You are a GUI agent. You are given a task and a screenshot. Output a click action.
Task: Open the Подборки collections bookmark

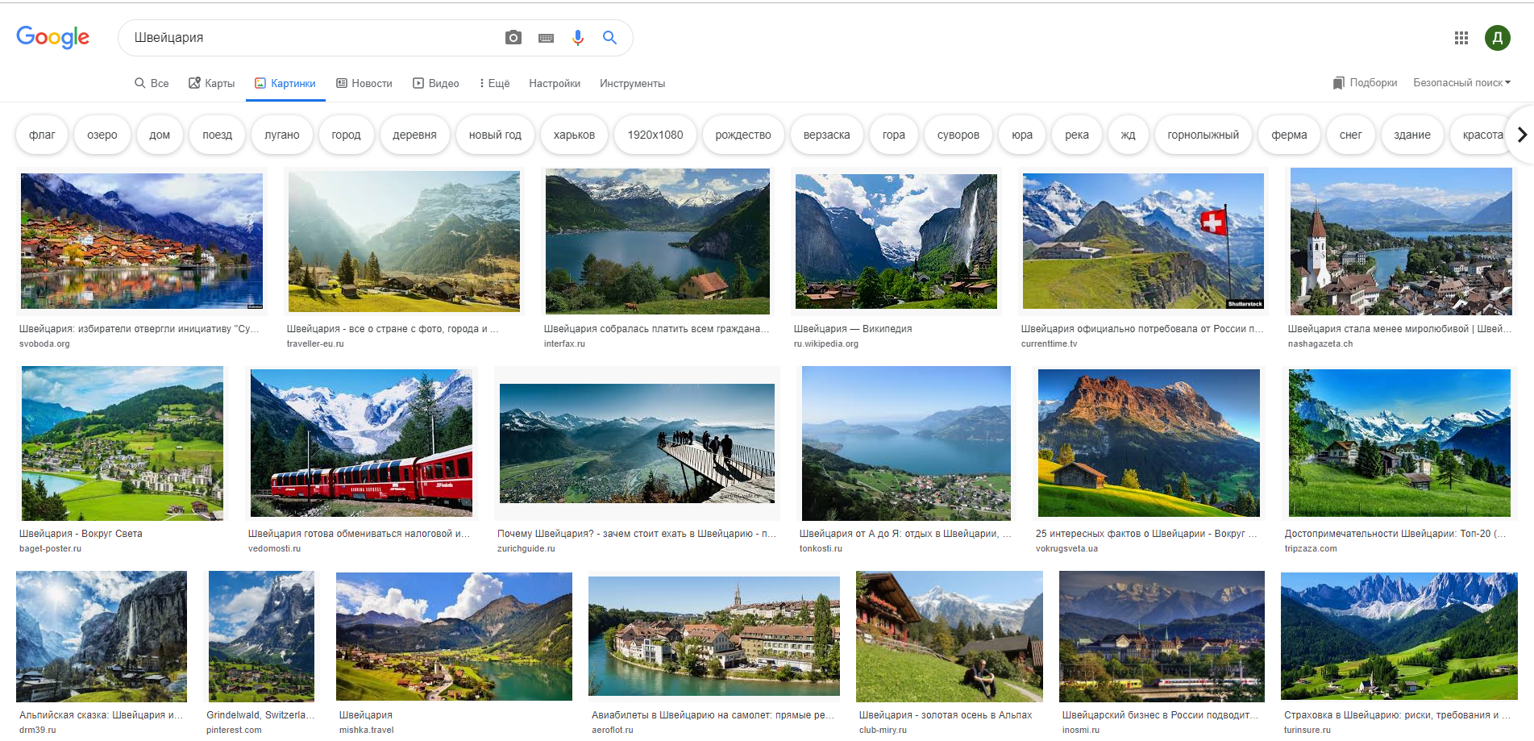coord(1365,83)
